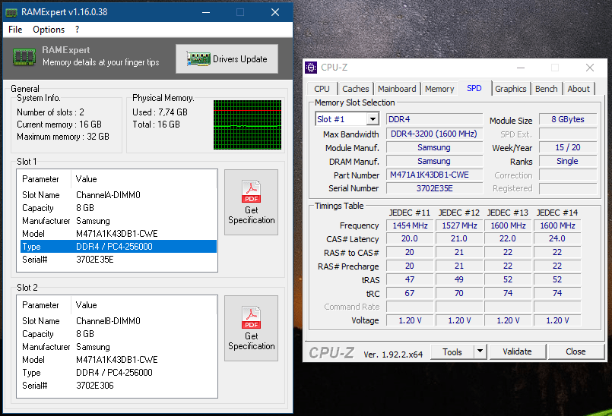Select the Slot 2 Model M471A1K43DB1-CWE row
Viewport: 612px width, 416px height.
pyautogui.click(x=119, y=360)
